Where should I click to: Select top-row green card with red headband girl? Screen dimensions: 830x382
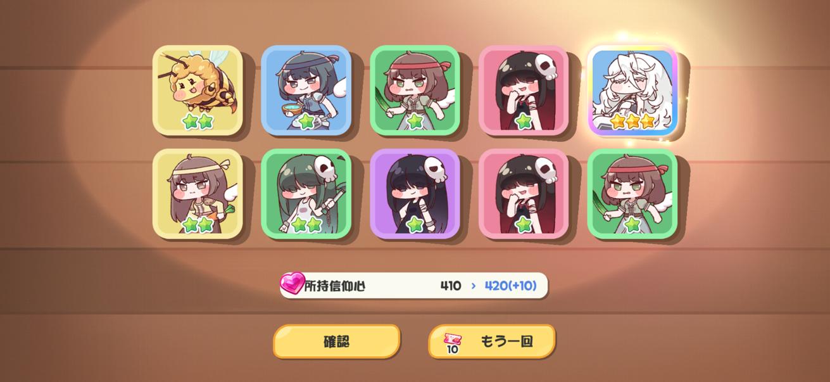(415, 90)
